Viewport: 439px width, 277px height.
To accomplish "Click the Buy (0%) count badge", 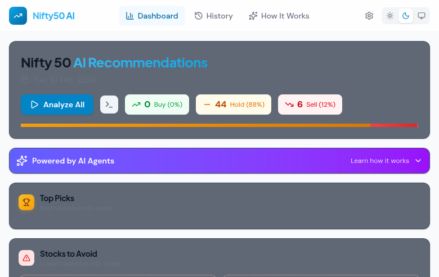I will (157, 105).
